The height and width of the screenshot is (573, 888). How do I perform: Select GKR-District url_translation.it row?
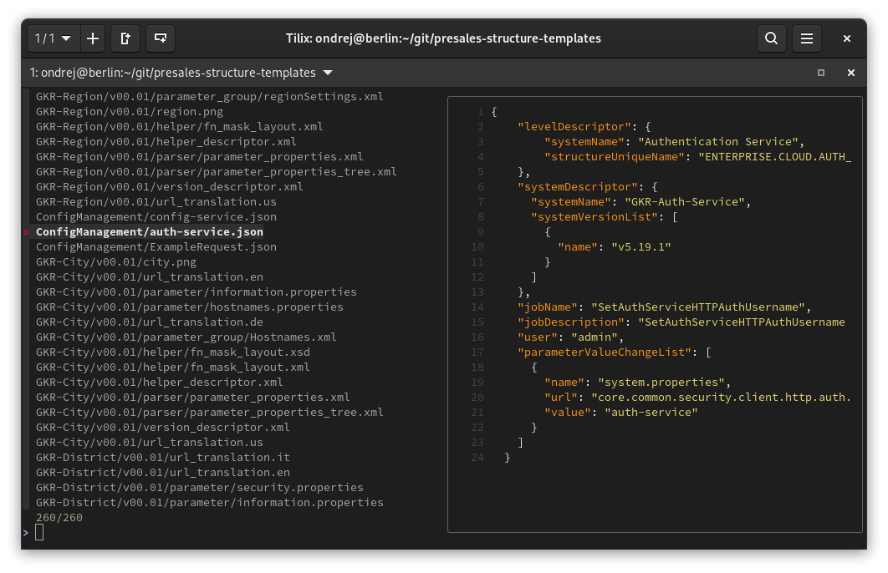point(162,458)
